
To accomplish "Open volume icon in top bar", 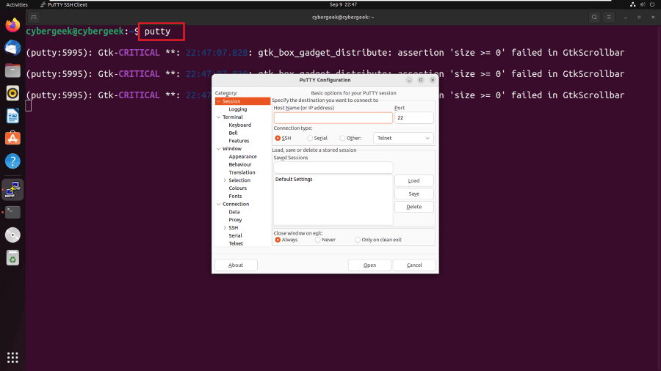I will click(643, 4).
